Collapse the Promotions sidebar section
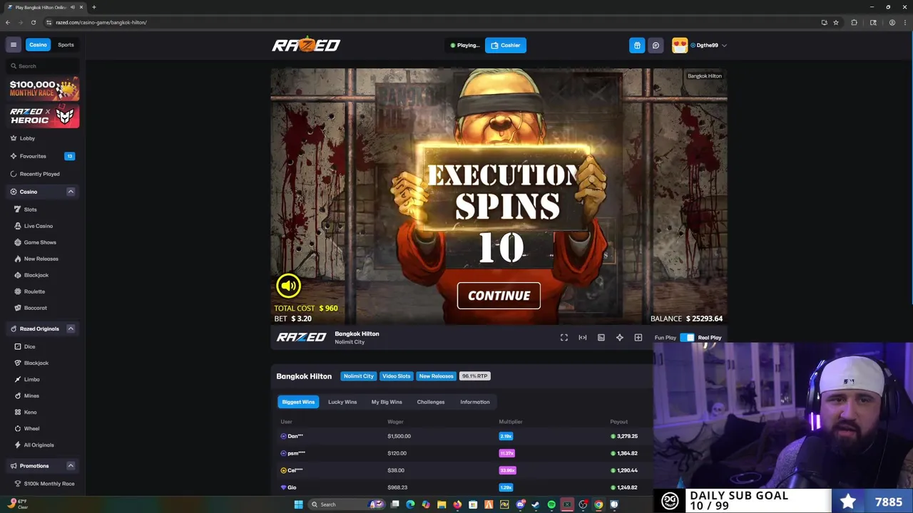 point(71,465)
